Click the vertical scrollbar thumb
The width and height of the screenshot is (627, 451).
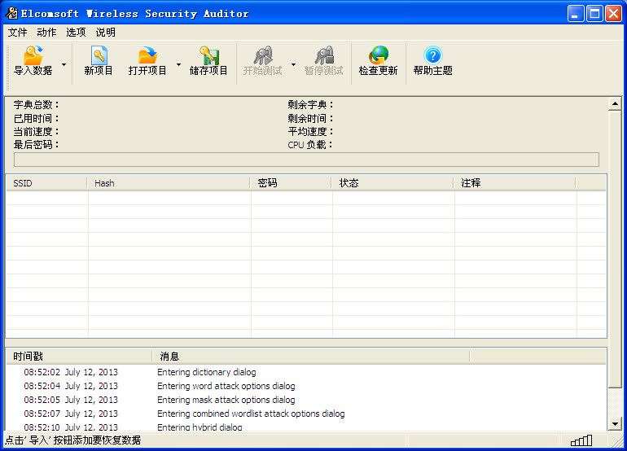[x=615, y=249]
